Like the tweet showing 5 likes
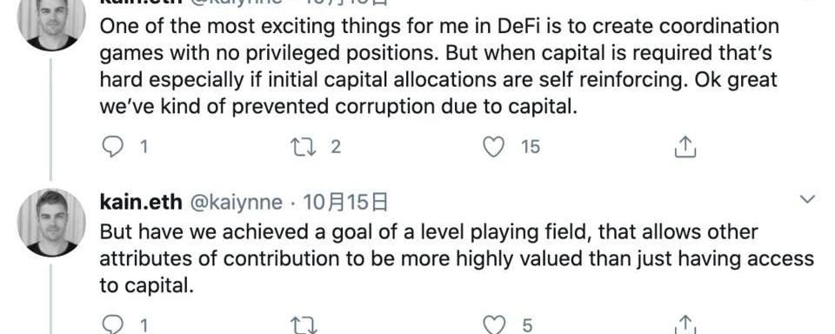The height and width of the screenshot is (334, 835). coord(493,324)
